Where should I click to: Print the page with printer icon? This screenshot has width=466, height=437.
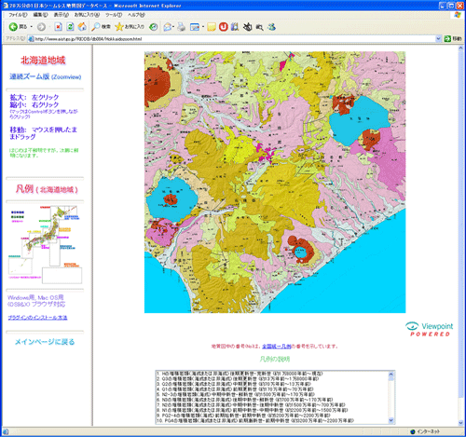pos(182,27)
